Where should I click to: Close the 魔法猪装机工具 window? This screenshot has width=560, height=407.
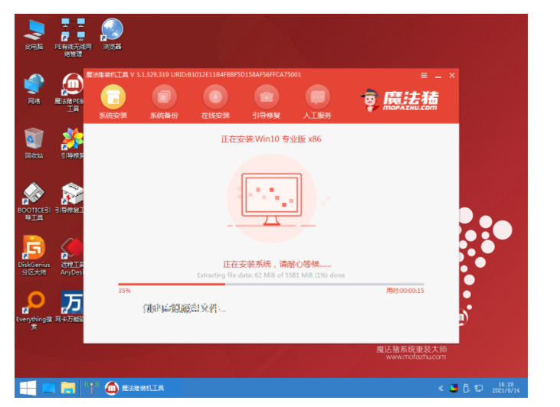(452, 75)
